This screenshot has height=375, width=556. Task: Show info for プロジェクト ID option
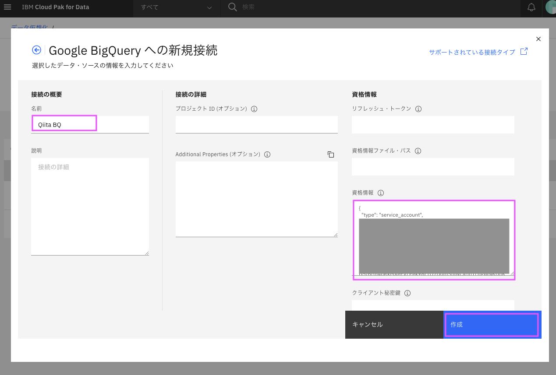tap(254, 109)
